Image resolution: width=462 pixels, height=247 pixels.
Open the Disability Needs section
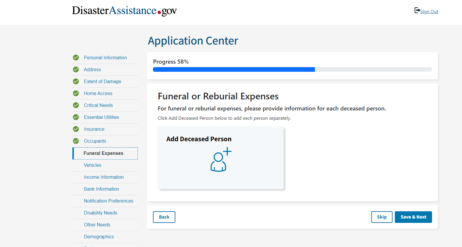[100, 213]
